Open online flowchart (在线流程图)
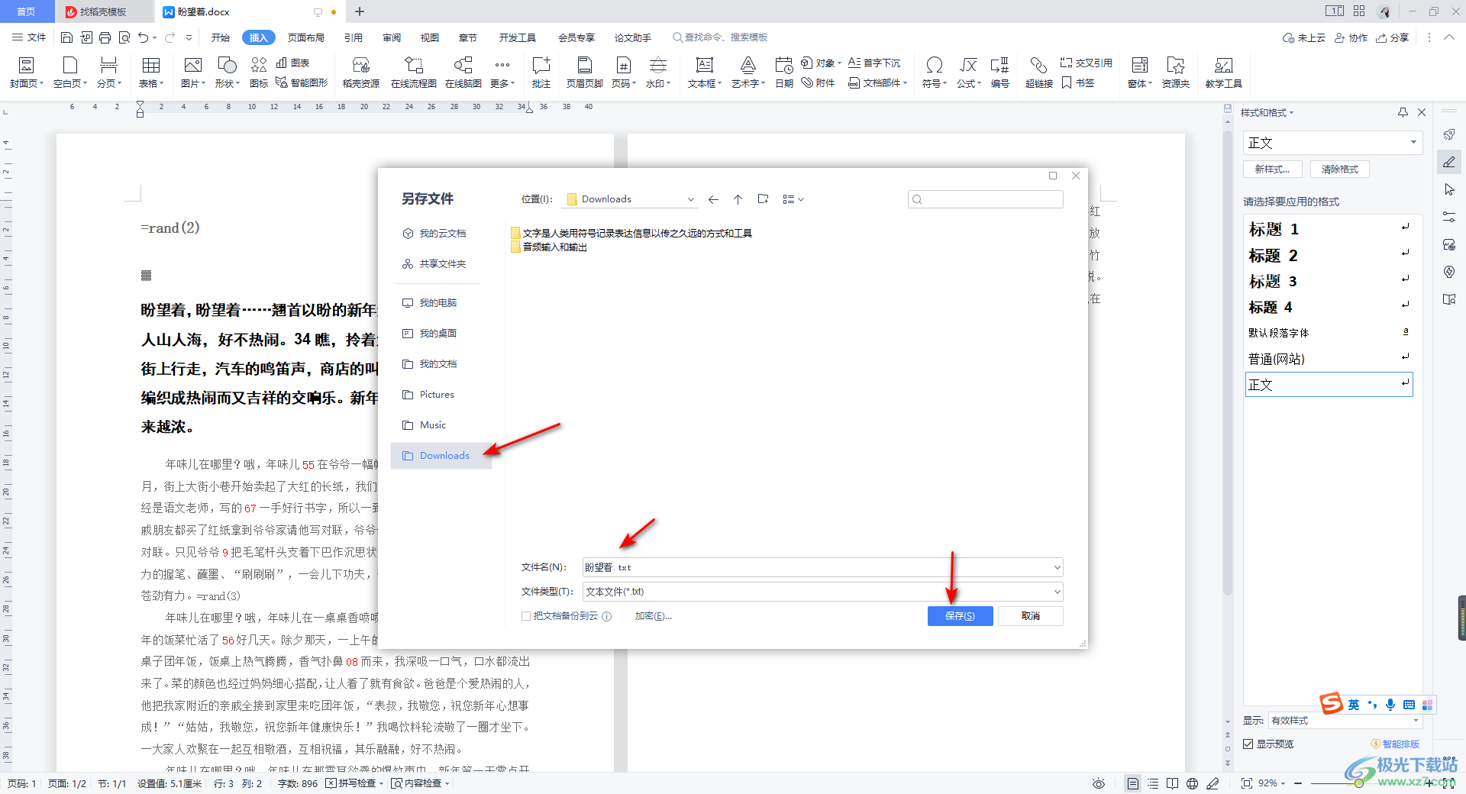Viewport: 1466px width, 794px height. tap(413, 73)
